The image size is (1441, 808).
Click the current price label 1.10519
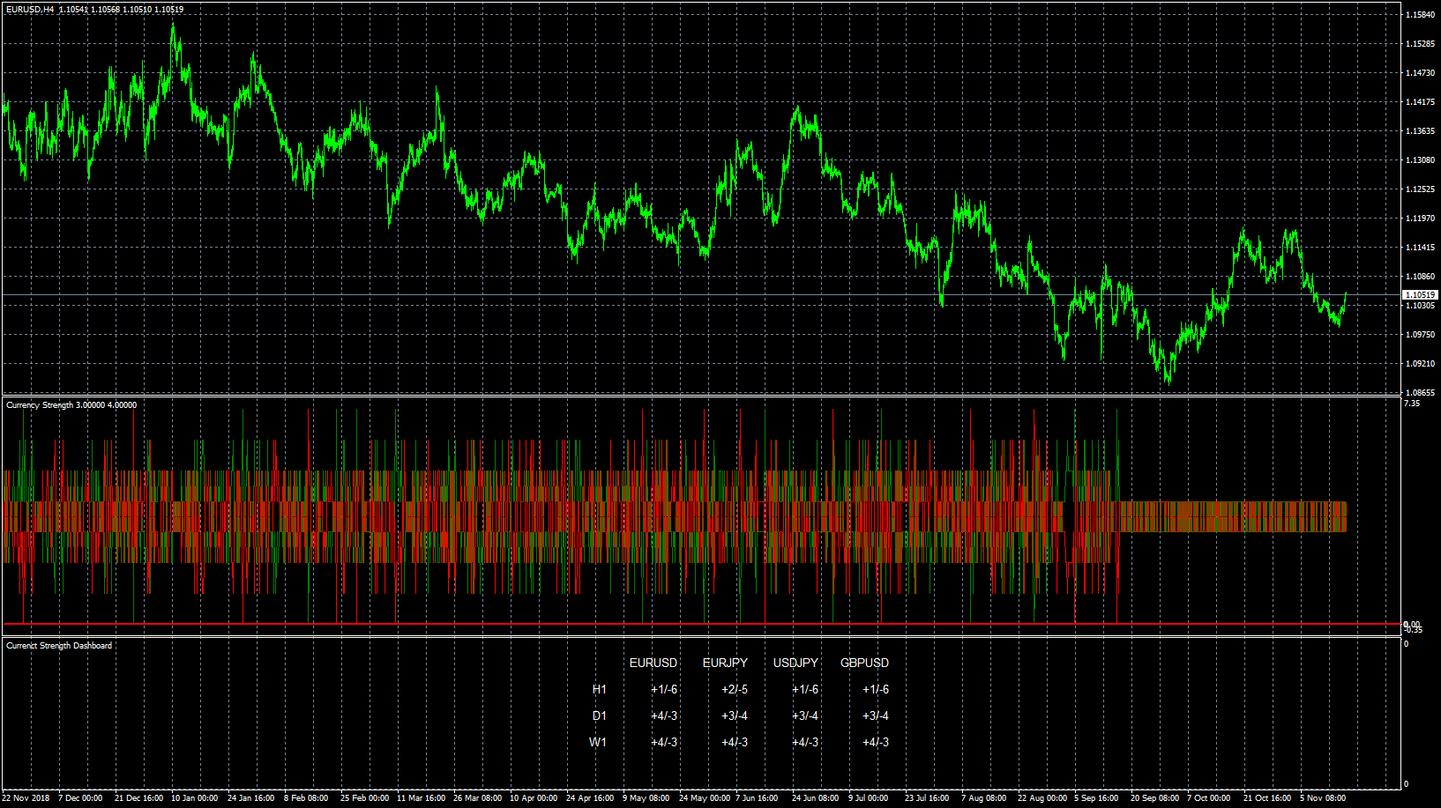(x=1420, y=295)
